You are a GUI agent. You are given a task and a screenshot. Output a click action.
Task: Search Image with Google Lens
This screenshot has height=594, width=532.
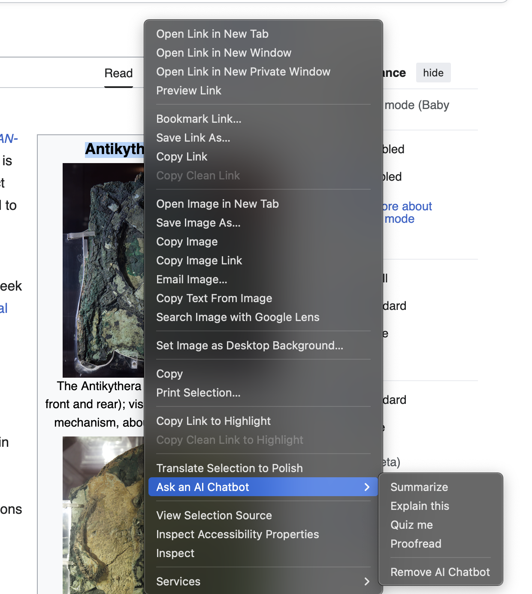[x=238, y=317]
